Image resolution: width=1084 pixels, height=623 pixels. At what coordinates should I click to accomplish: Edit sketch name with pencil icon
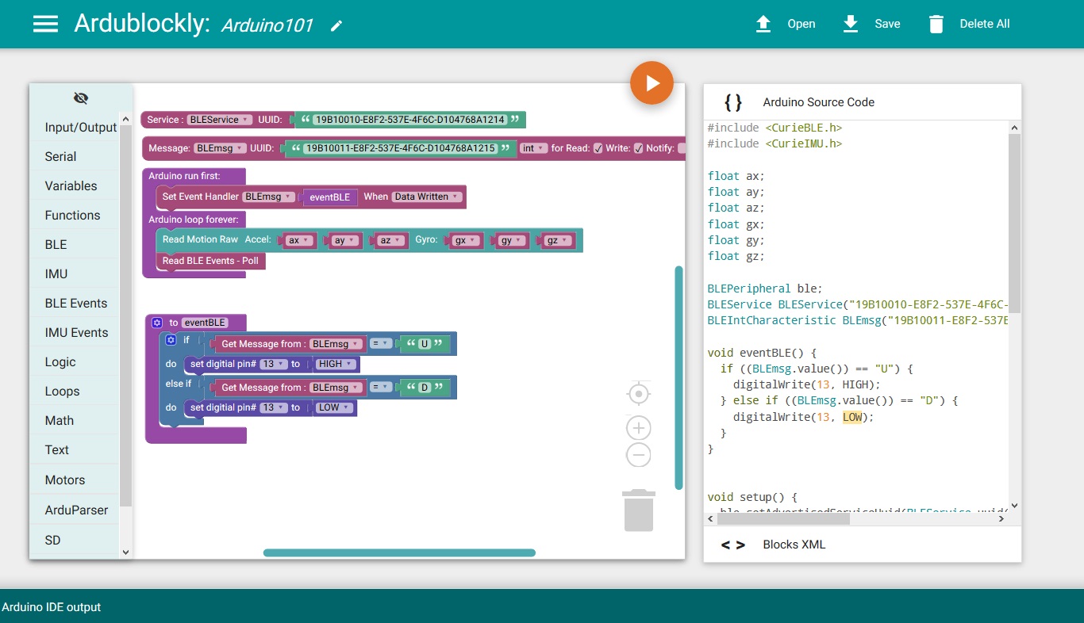click(336, 25)
